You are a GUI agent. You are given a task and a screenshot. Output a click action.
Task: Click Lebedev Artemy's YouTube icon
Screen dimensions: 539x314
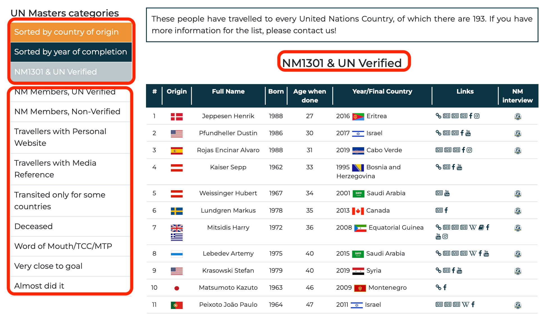tap(486, 253)
